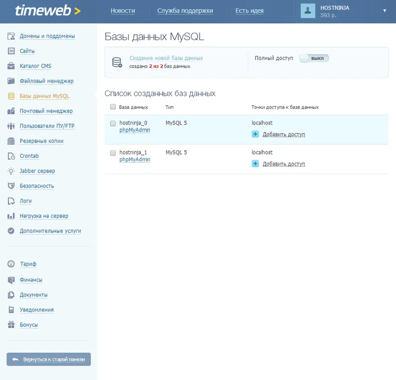Viewport: 396px width, 380px height.
Task: Toggle the Полный доступ switch
Action: pyautogui.click(x=314, y=58)
